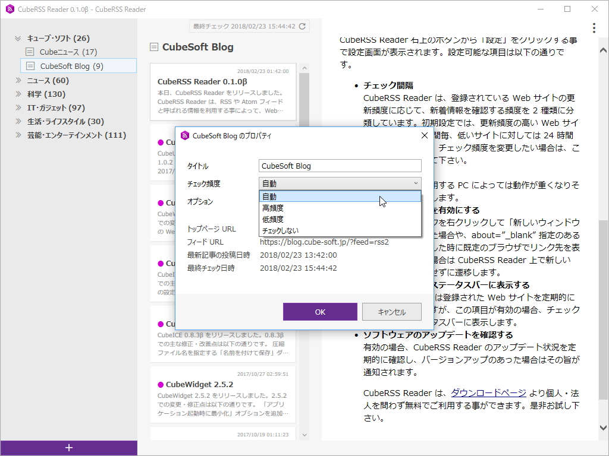Viewport: 609px width, 456px height.
Task: Click the + button to add a new feed
Action: (x=68, y=447)
